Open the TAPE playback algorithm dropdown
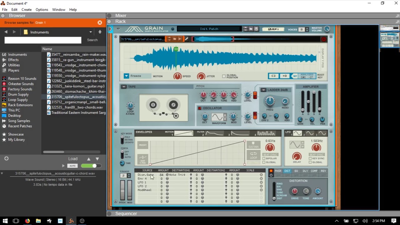 click(x=124, y=87)
